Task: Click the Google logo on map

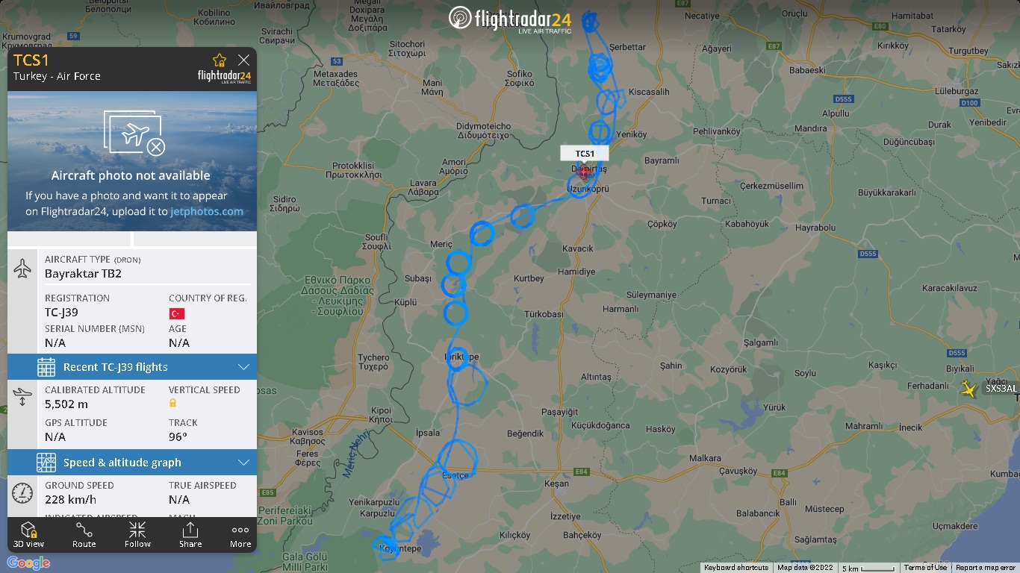Action: click(x=28, y=563)
